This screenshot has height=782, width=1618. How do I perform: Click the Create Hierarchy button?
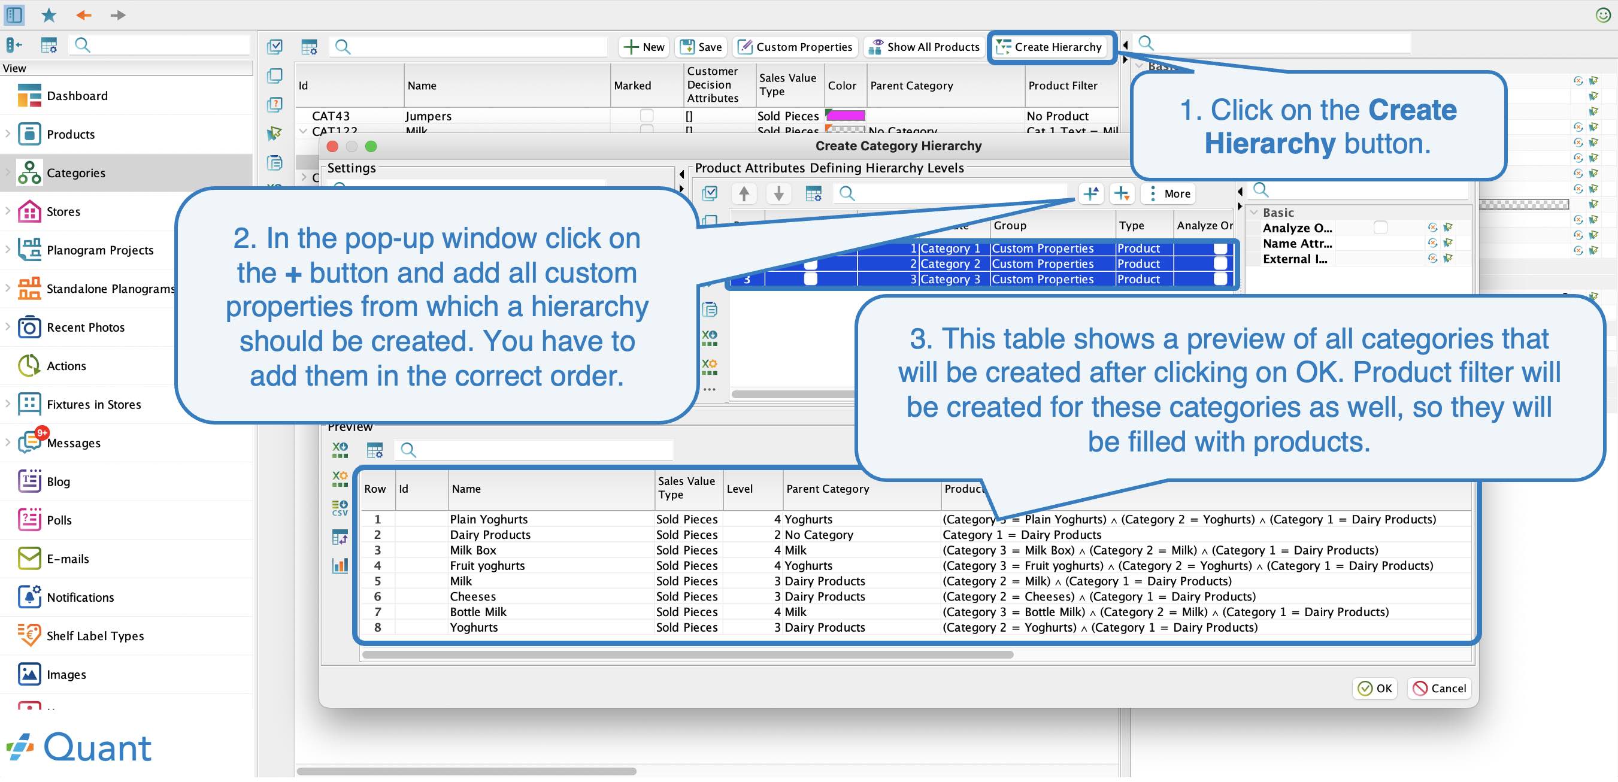(x=1051, y=47)
